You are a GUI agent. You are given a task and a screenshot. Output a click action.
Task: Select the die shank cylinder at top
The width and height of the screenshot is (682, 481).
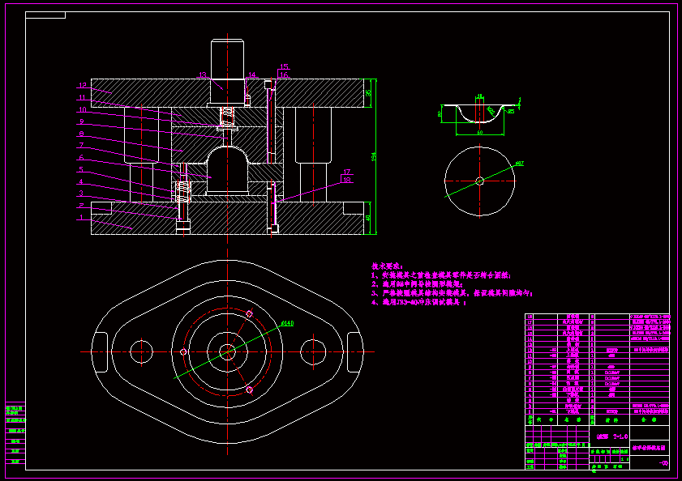tap(227, 60)
